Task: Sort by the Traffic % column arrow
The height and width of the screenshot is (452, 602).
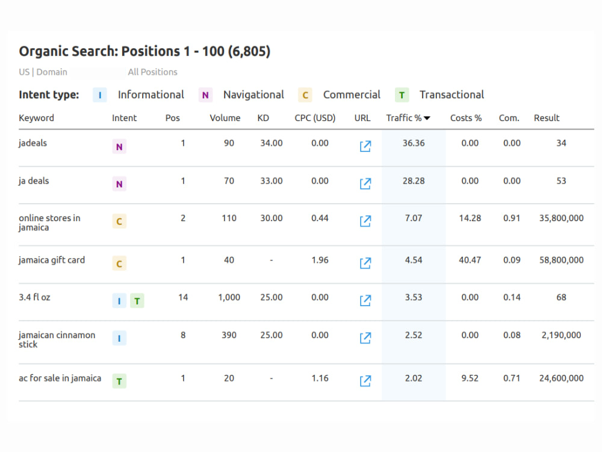Action: click(427, 118)
